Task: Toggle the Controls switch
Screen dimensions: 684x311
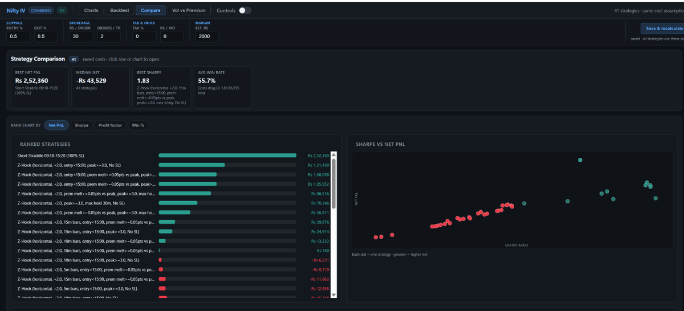Action: (x=245, y=10)
